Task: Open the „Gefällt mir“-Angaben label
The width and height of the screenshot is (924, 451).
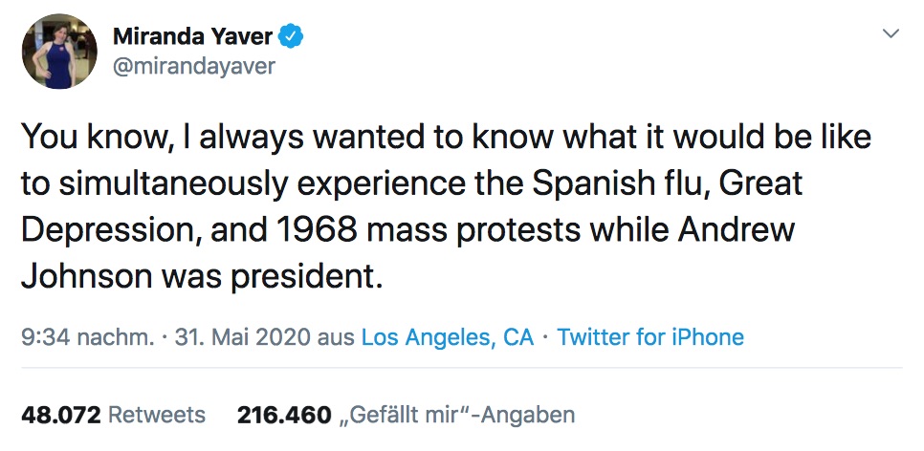Action: coord(457,415)
